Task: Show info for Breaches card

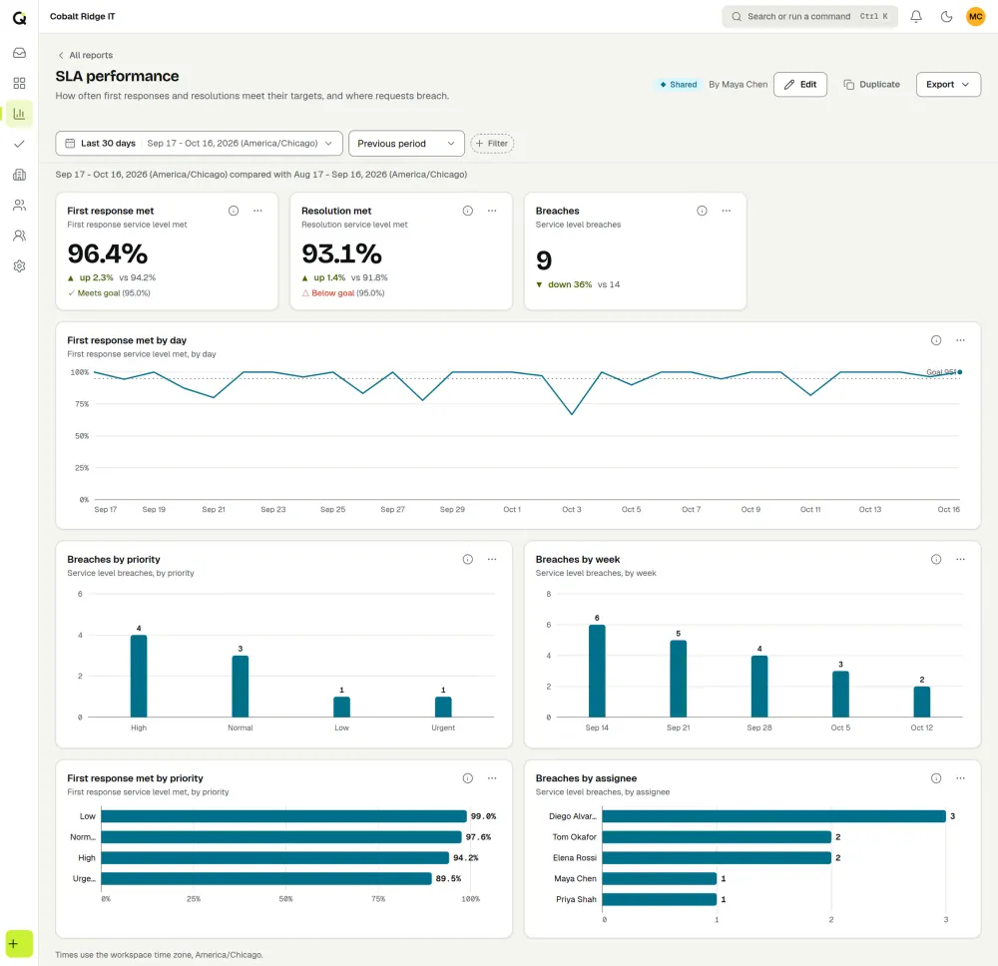Action: [x=702, y=211]
